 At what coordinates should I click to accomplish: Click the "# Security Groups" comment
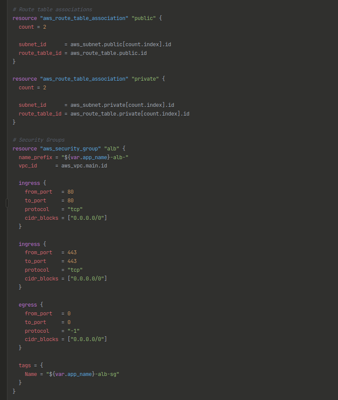click(38, 140)
